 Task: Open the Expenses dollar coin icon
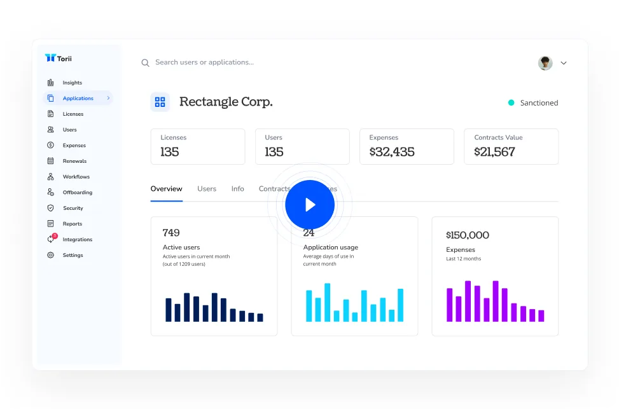click(x=50, y=145)
